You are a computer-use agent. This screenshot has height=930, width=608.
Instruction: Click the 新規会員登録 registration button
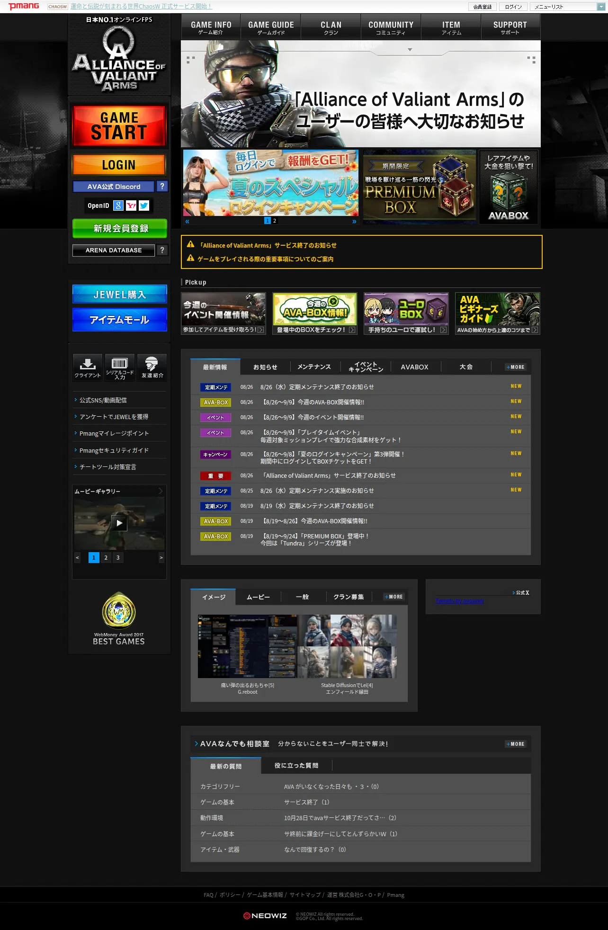120,228
